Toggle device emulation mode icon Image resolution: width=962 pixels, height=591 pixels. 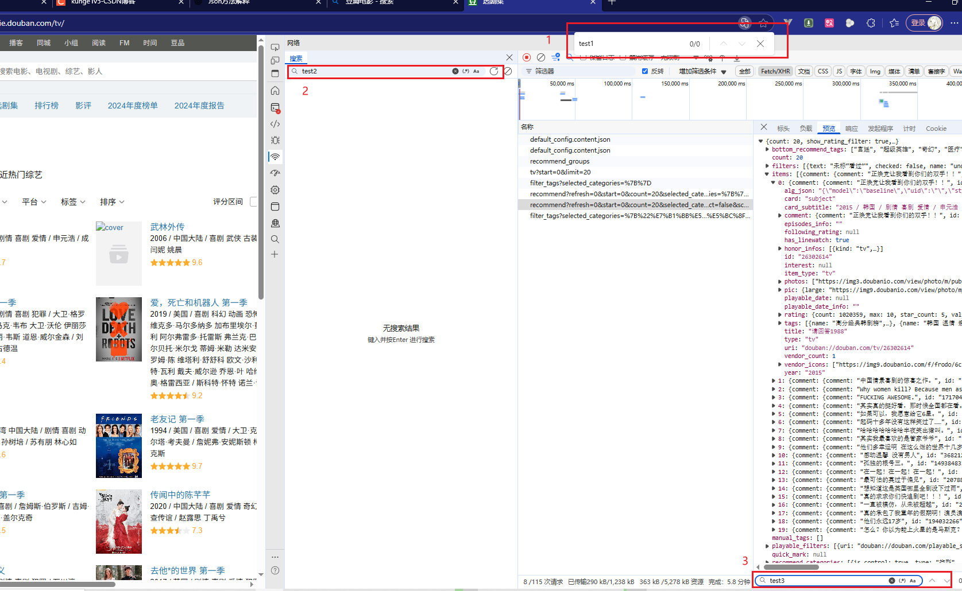pyautogui.click(x=275, y=60)
